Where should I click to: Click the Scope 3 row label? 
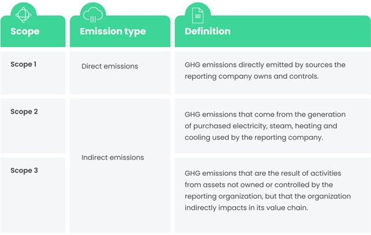(24, 170)
